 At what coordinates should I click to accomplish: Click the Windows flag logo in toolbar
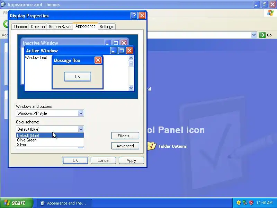pyautogui.click(x=270, y=13)
